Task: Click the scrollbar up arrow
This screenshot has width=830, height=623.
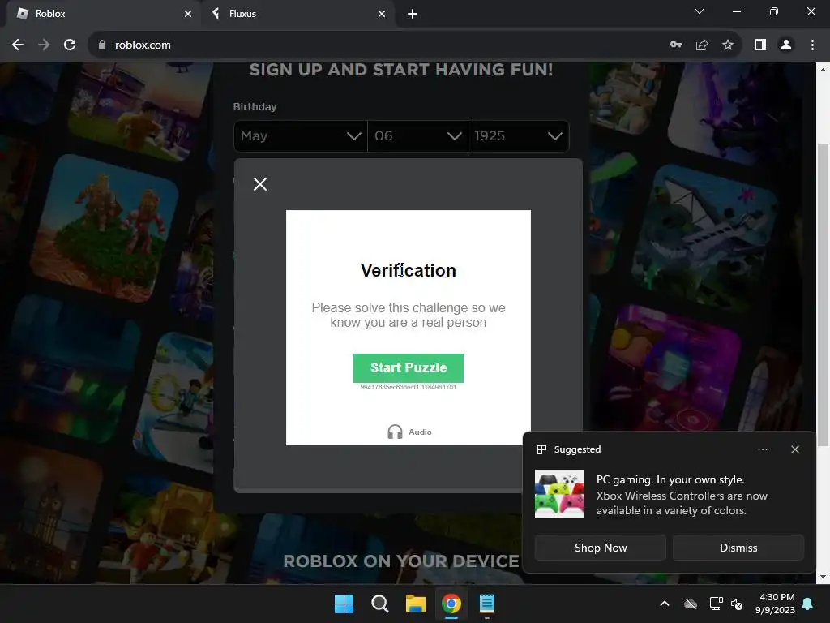Action: pyautogui.click(x=824, y=69)
